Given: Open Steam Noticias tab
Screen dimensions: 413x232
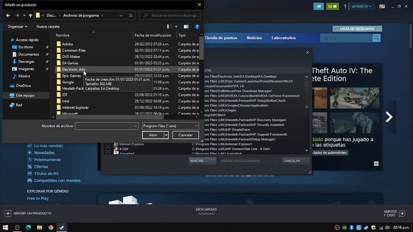Looking at the screenshot, I should 254,38.
